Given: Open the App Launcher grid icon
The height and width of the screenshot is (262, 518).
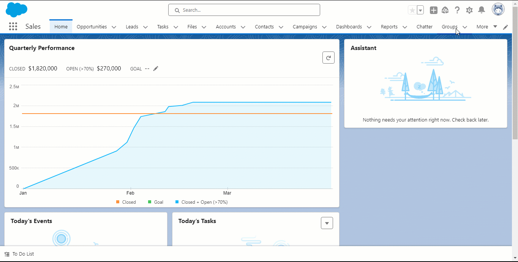Looking at the screenshot, I should pyautogui.click(x=13, y=27).
